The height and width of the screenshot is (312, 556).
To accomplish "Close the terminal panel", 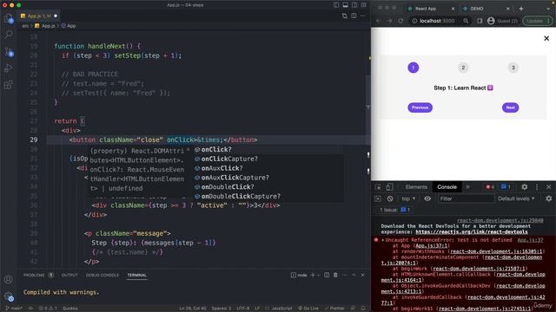I will click(363, 275).
